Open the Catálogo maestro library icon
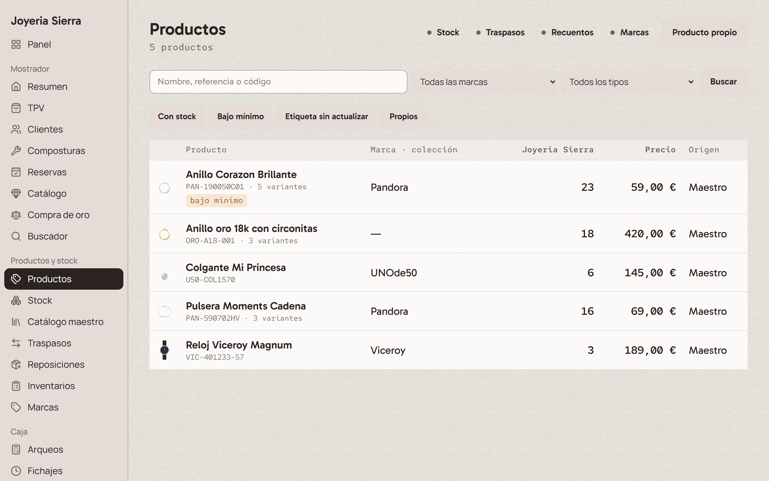 (x=16, y=322)
